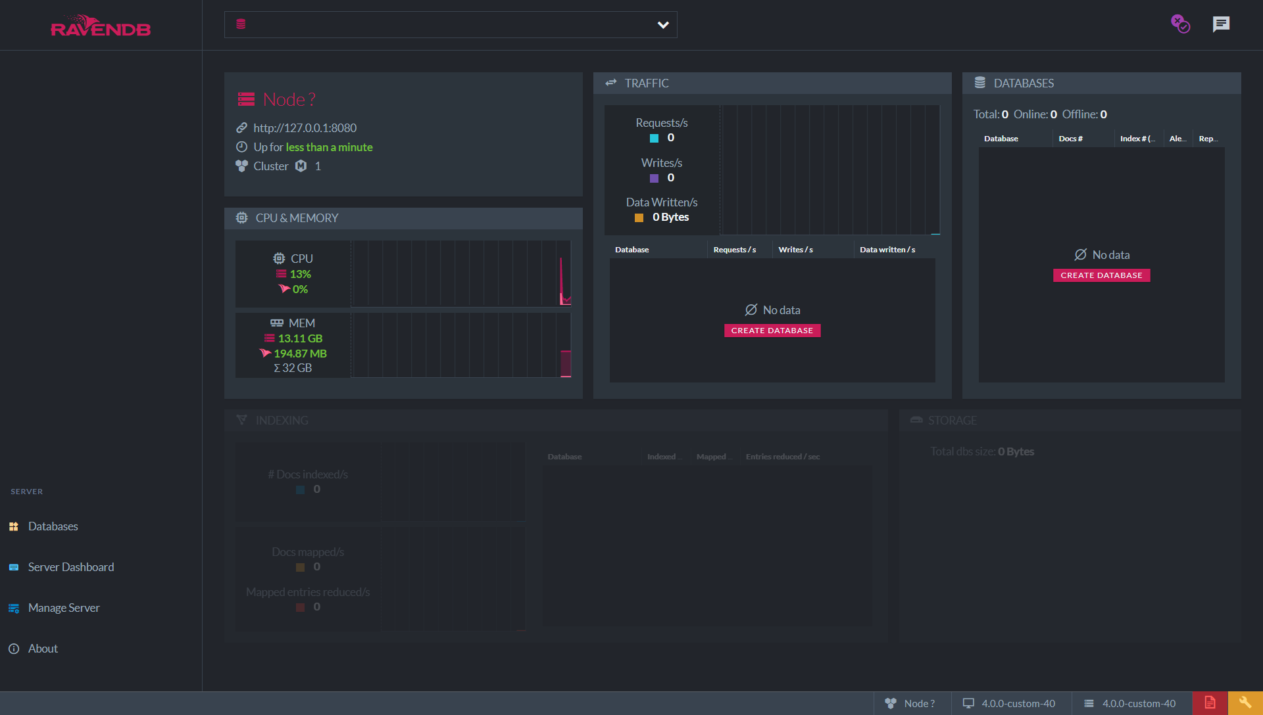Click Create Database in Traffic panel
Image resolution: width=1263 pixels, height=715 pixels.
coord(772,331)
